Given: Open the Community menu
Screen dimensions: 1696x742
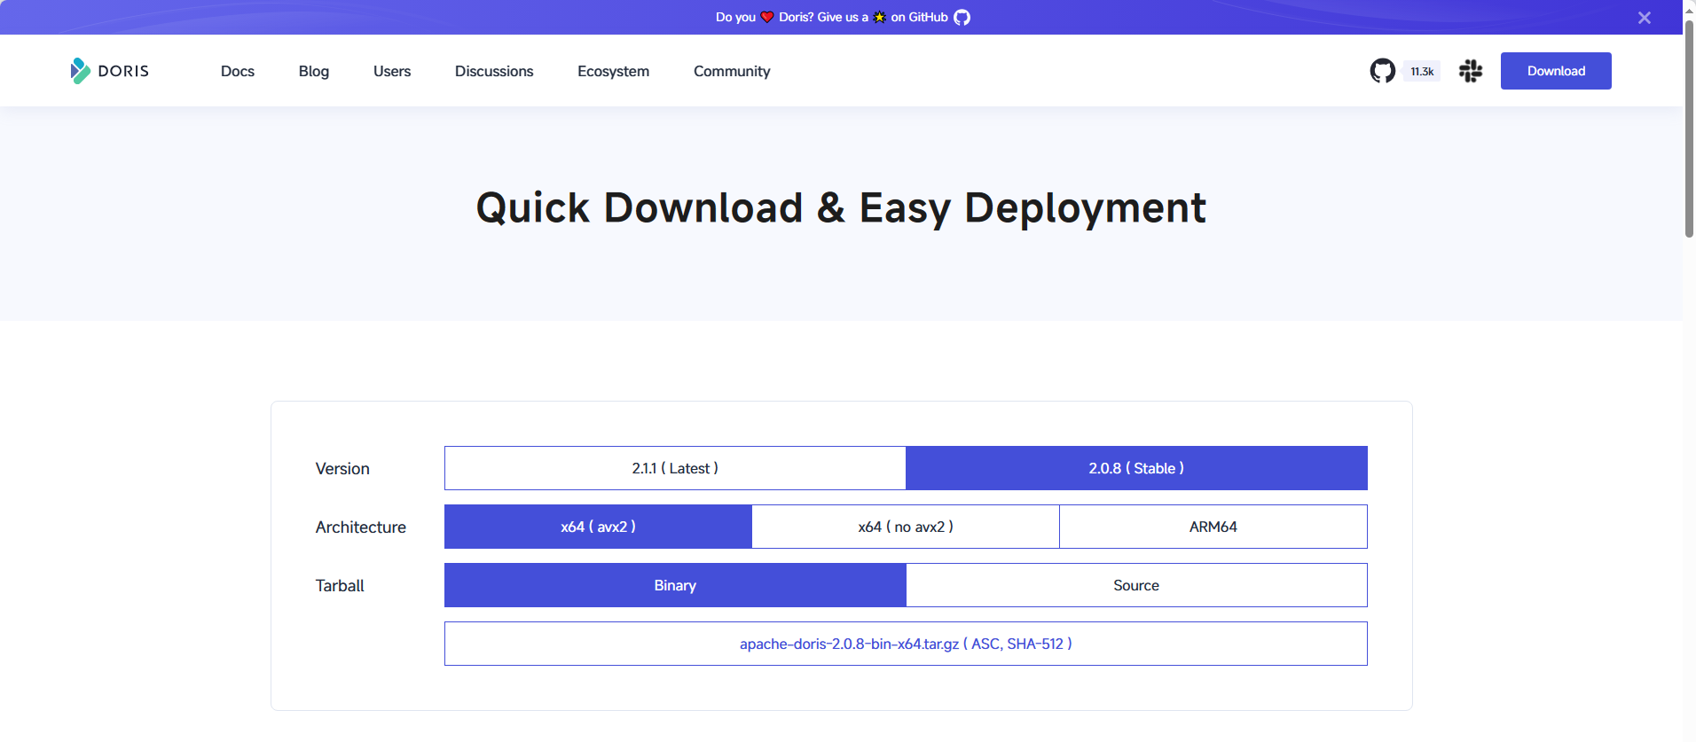Looking at the screenshot, I should [x=732, y=71].
